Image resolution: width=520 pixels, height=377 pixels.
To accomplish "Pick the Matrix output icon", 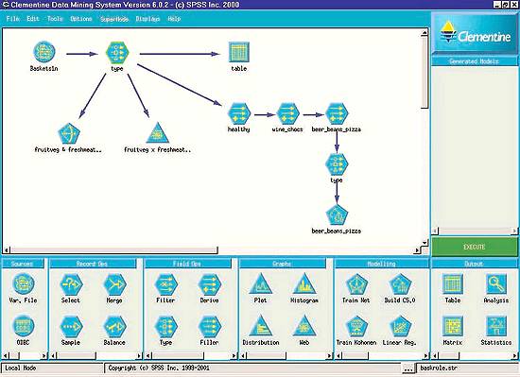I will (453, 326).
